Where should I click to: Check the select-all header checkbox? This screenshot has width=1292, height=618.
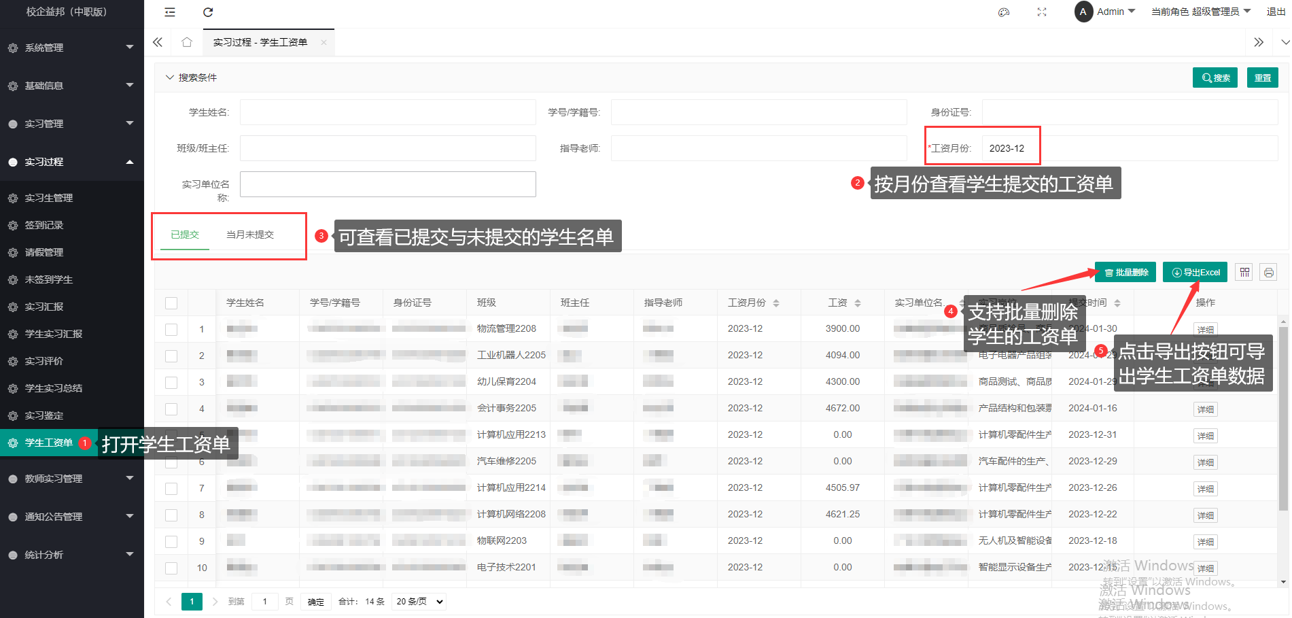click(171, 303)
